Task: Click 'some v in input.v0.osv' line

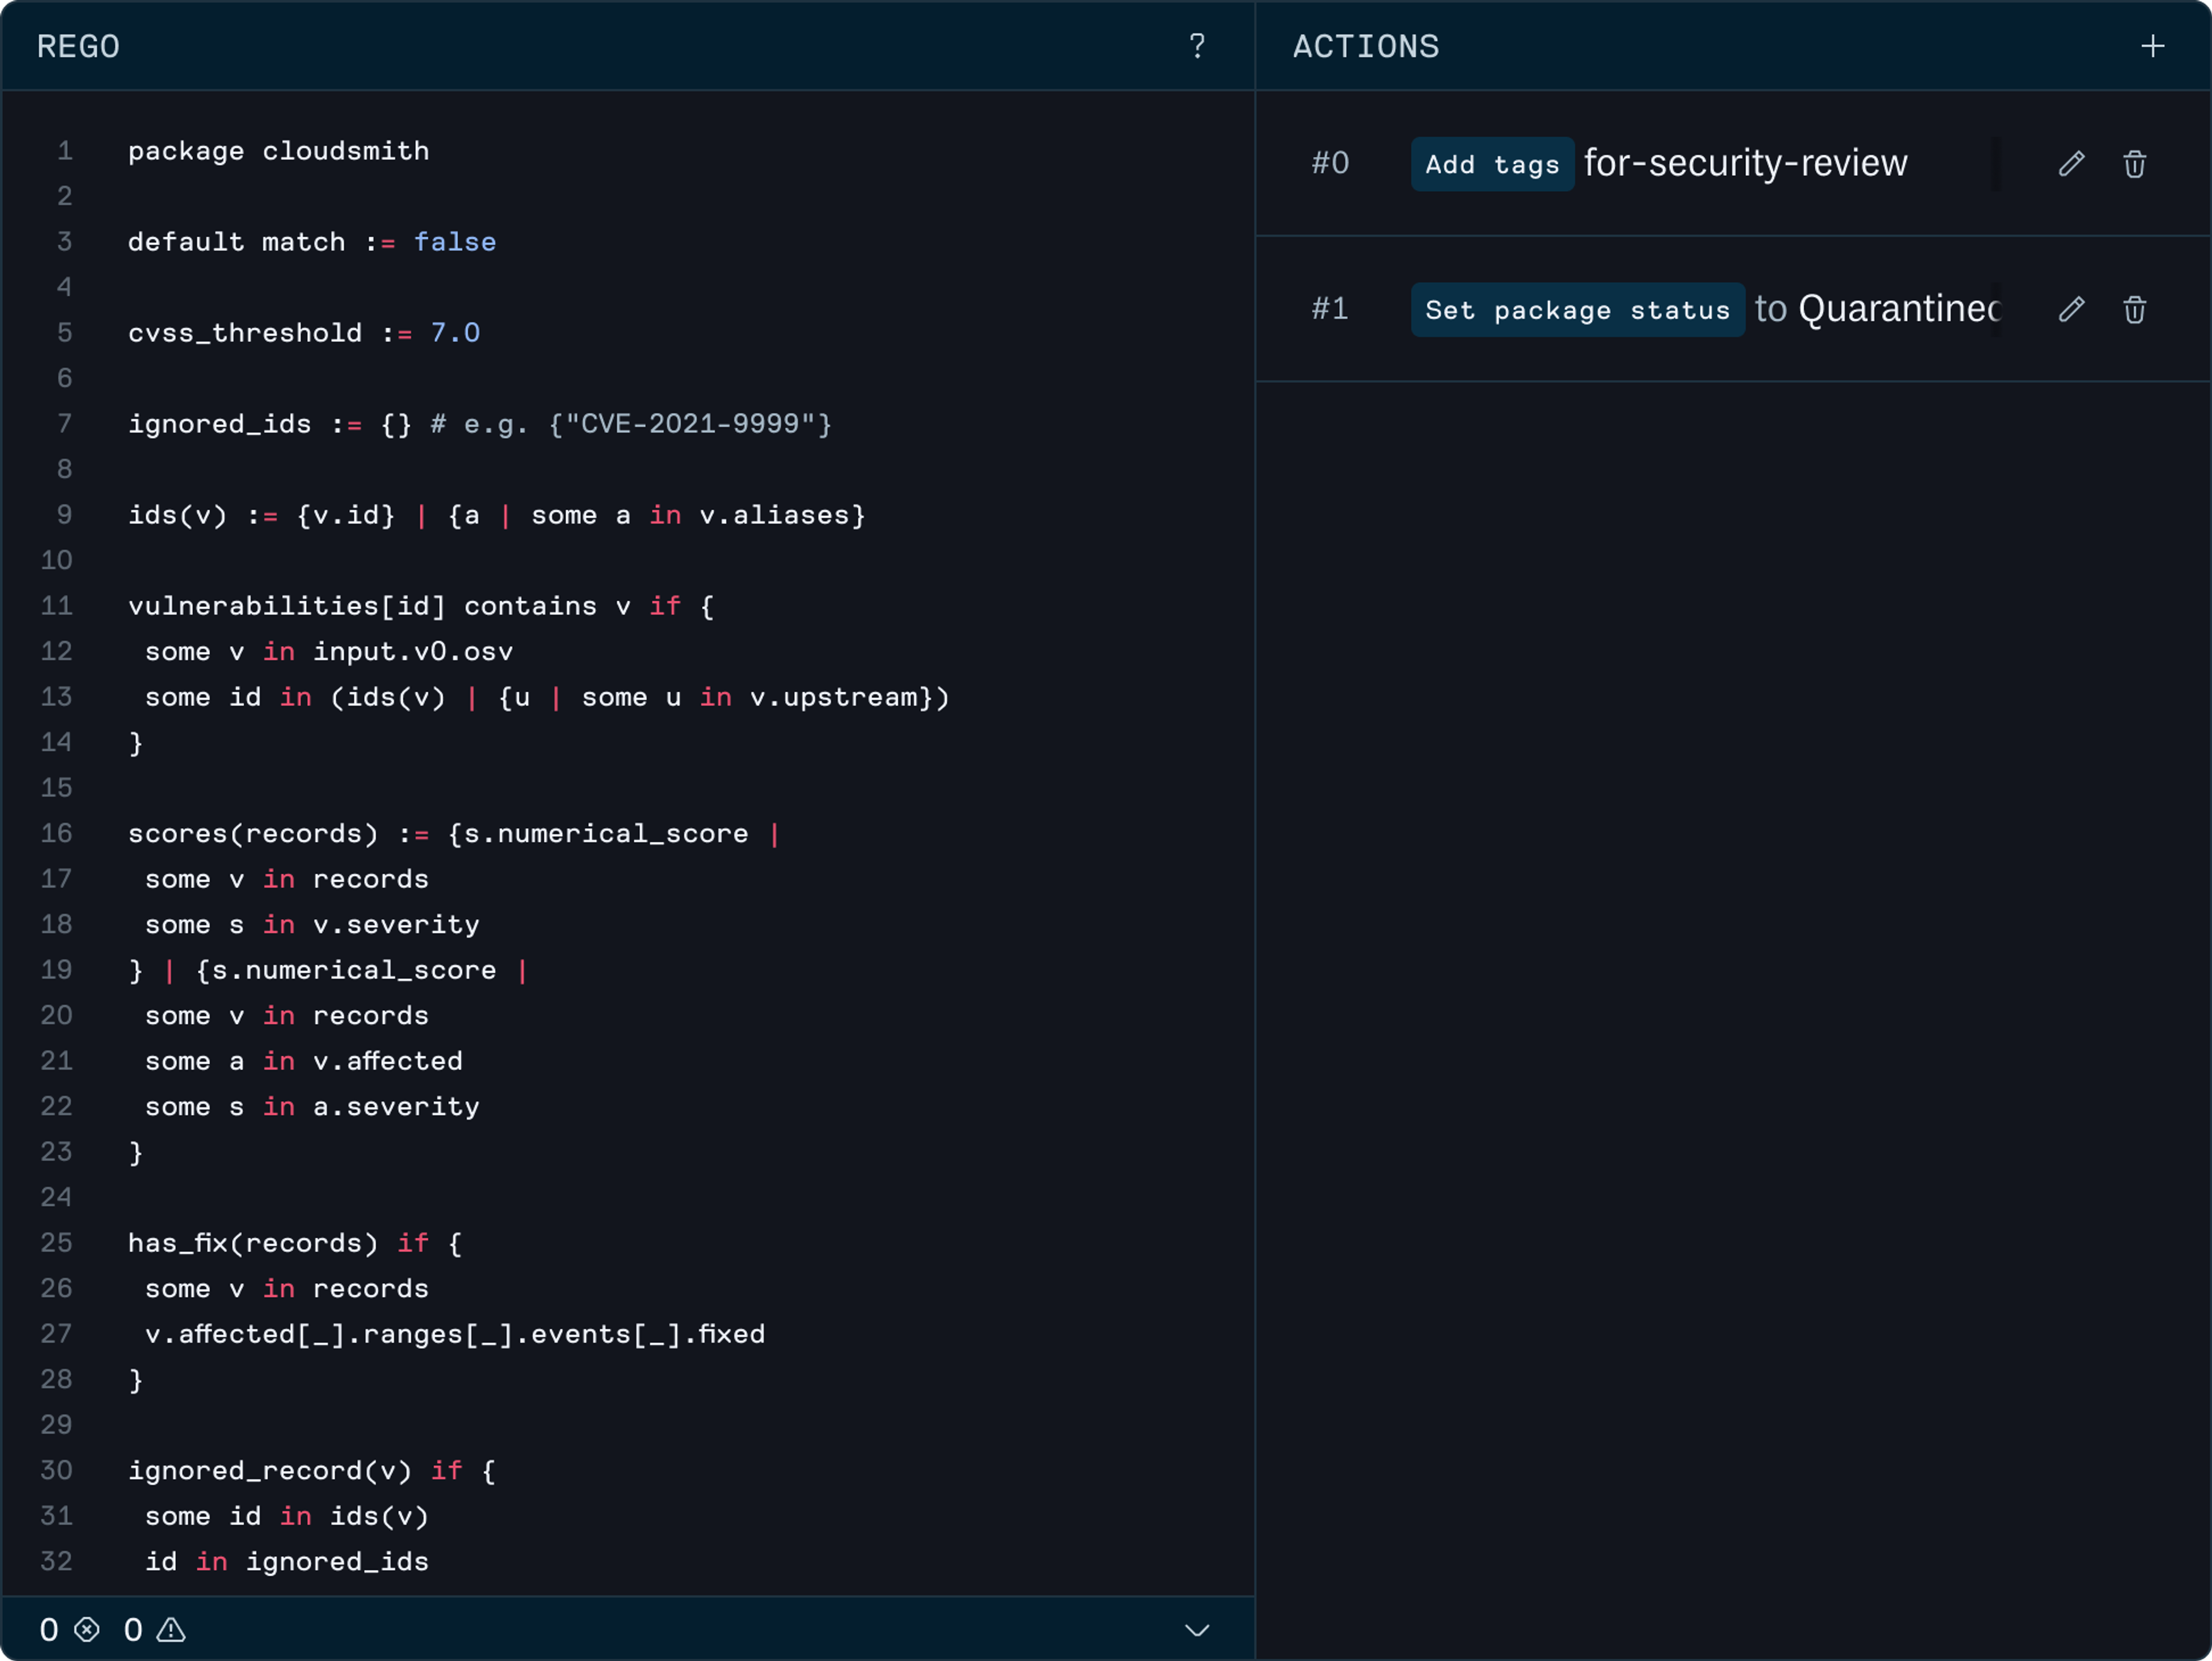Action: [x=329, y=652]
